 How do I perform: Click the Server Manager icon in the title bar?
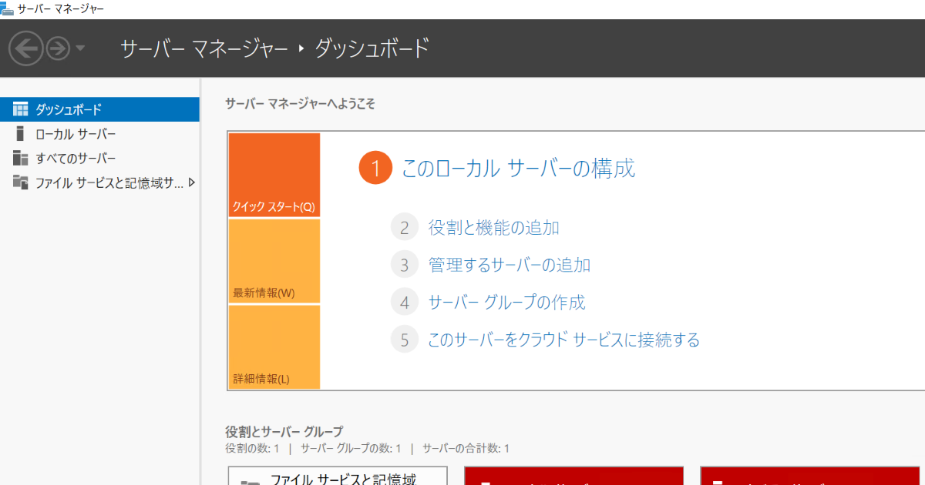(6, 8)
